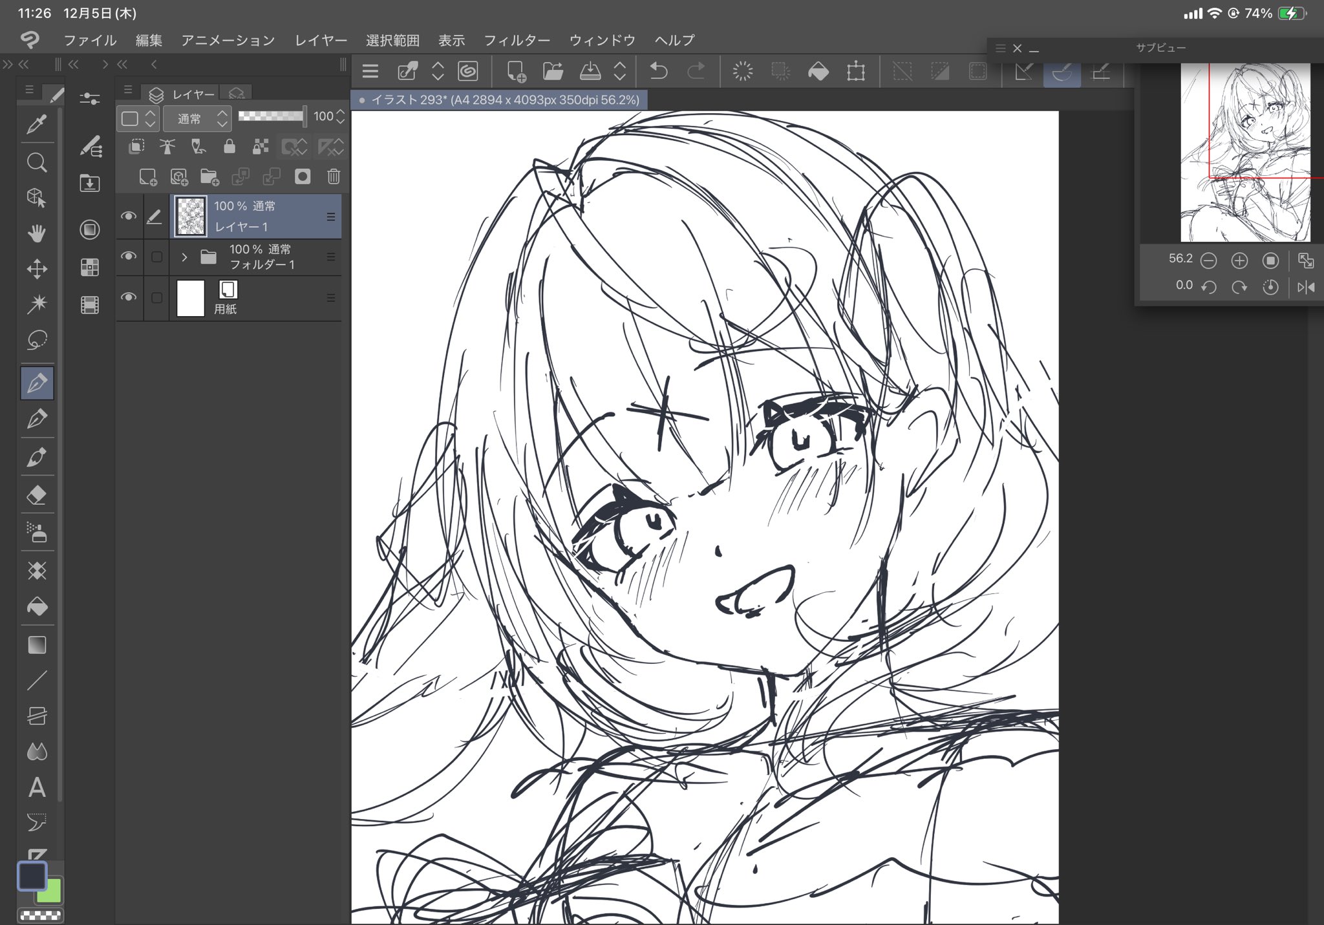Open the layer palette hamburger menu
The width and height of the screenshot is (1324, 925).
128,90
